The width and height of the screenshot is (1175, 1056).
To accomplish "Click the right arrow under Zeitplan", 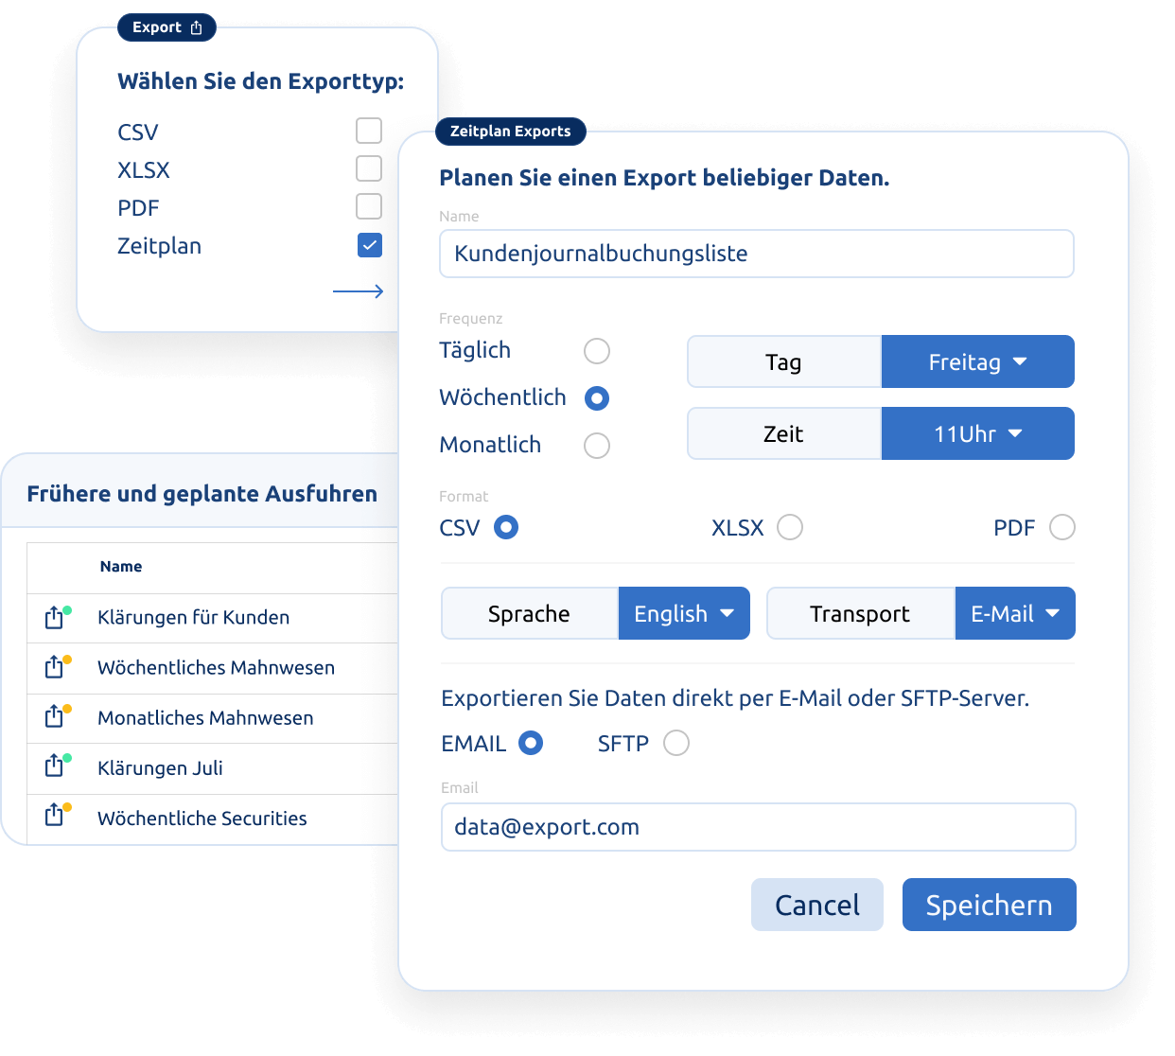I will (x=359, y=291).
